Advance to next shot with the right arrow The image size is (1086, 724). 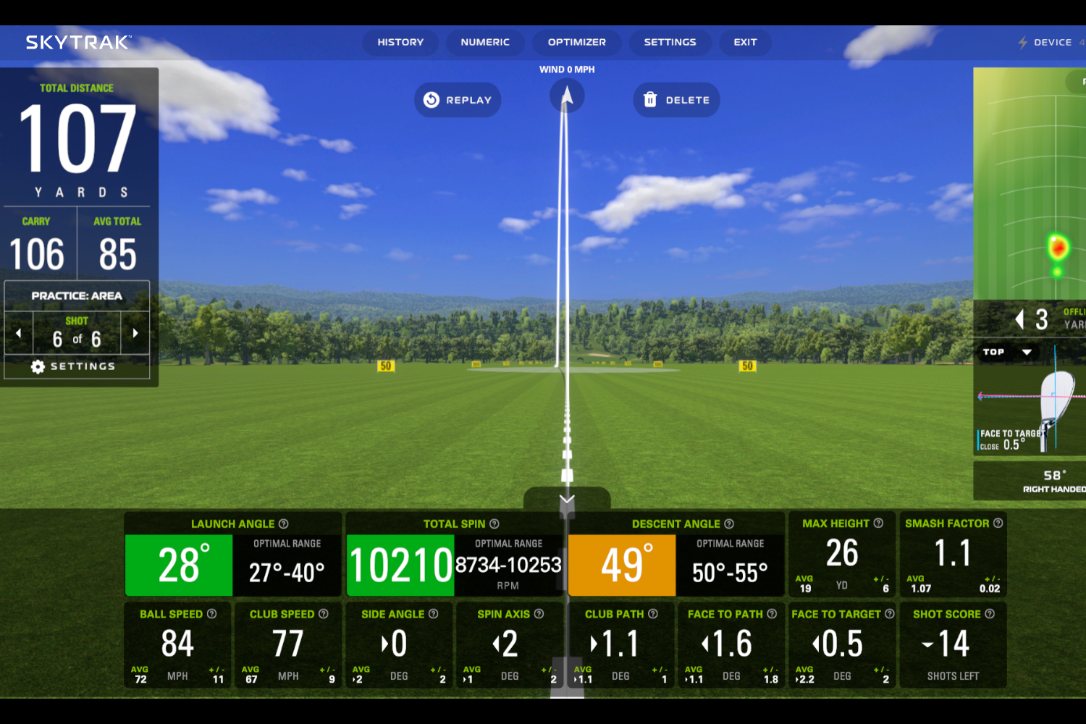pos(135,332)
